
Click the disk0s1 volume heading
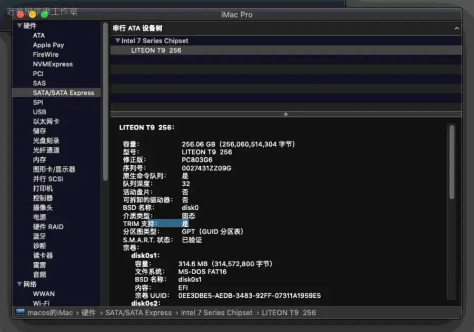click(x=145, y=256)
